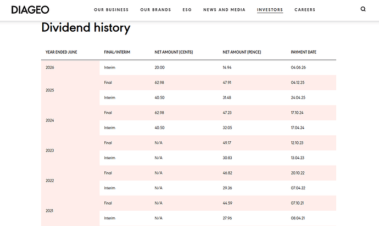
Task: Select payment date 08.04.21
Action: tap(298, 218)
